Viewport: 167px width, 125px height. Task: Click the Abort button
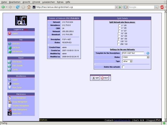pos(105,78)
